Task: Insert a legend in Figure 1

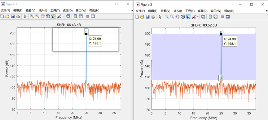Action: click(81, 17)
